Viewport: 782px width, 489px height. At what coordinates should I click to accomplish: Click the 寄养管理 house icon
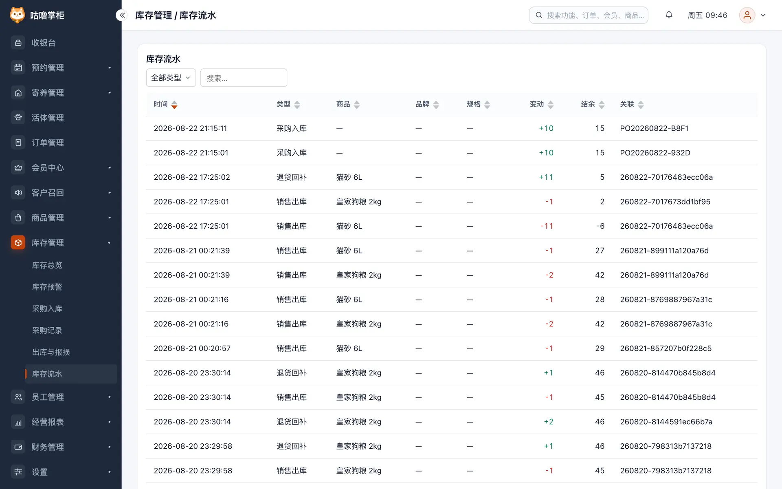pyautogui.click(x=18, y=93)
